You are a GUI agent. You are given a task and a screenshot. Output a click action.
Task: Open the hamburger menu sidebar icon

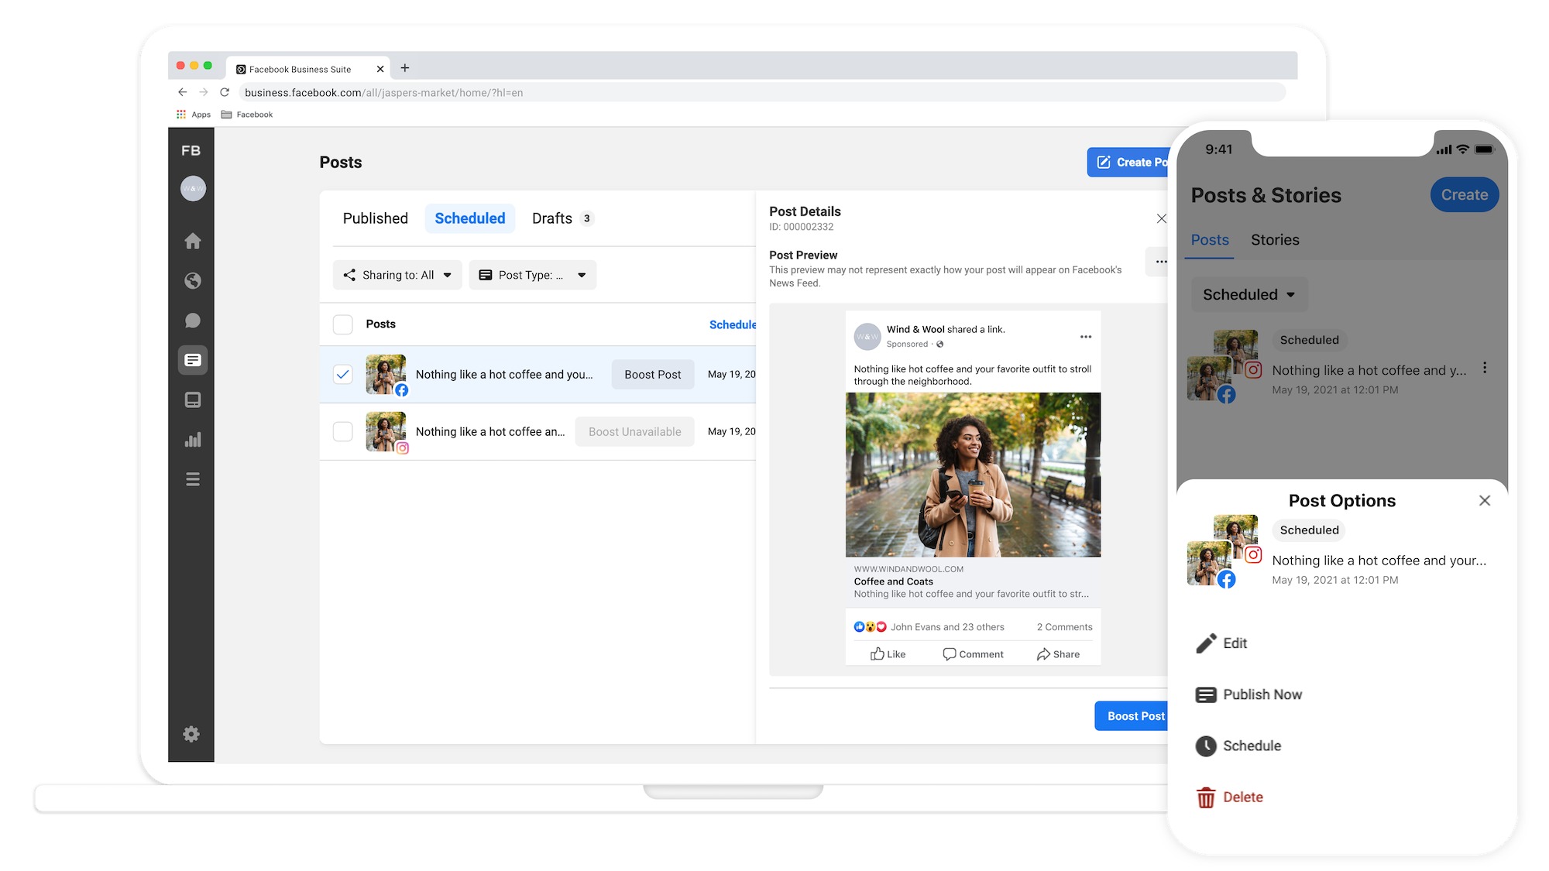[x=193, y=479]
